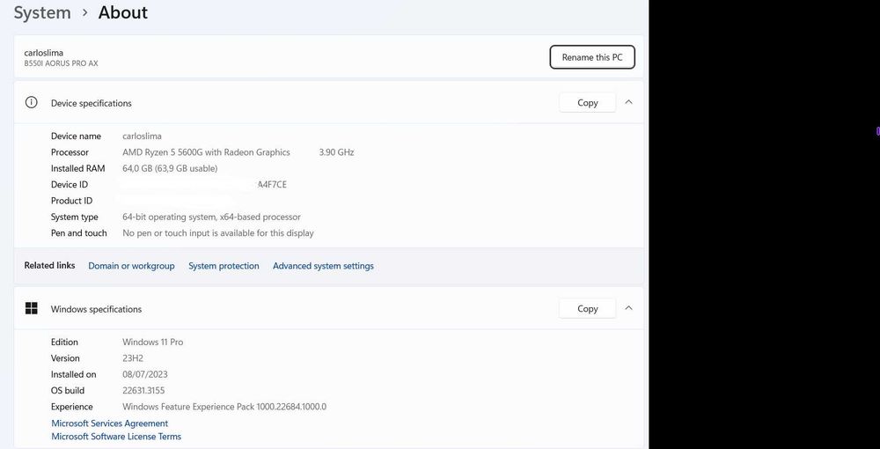Copy the Windows specifications
This screenshot has height=449, width=880.
(588, 309)
